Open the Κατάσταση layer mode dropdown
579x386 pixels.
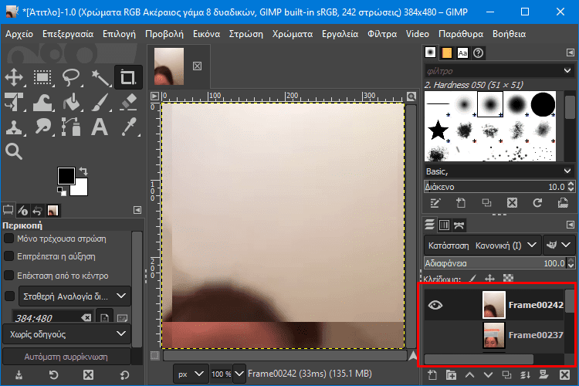(x=482, y=245)
